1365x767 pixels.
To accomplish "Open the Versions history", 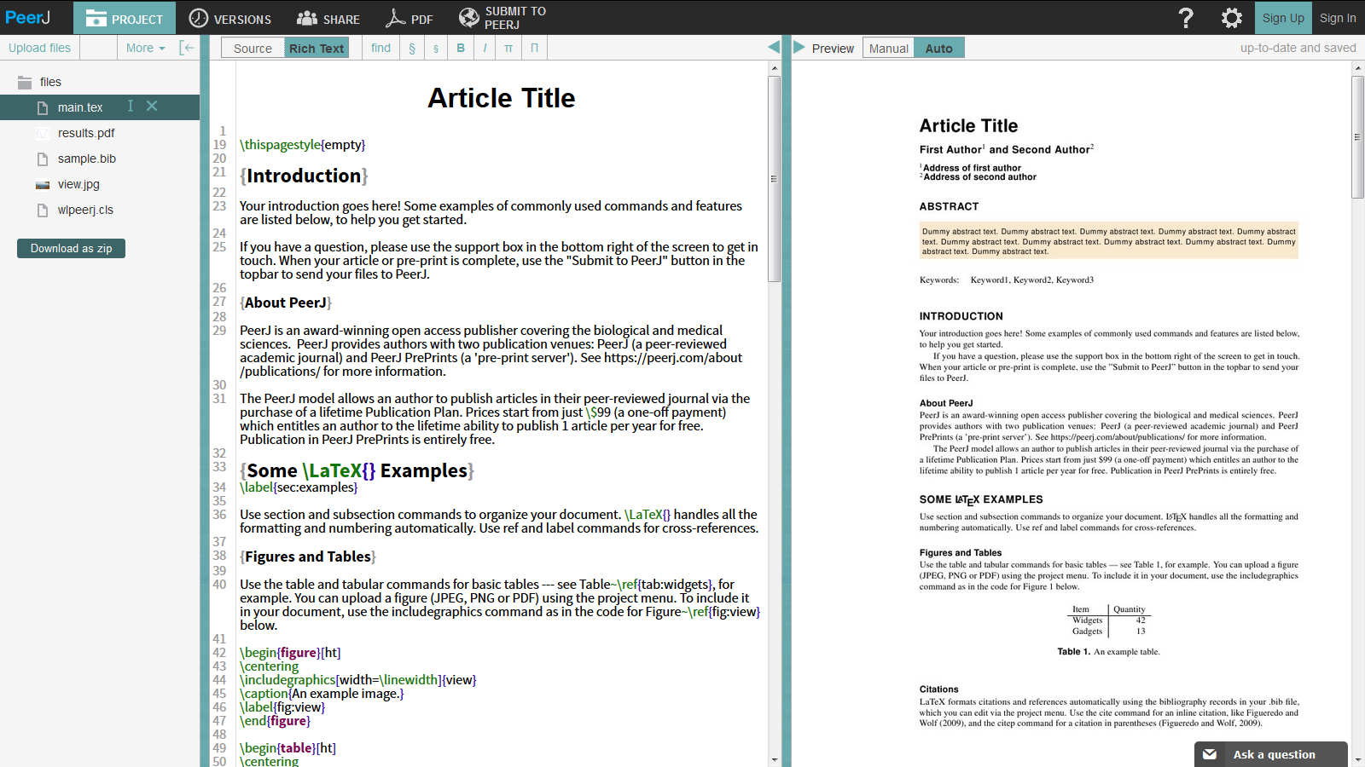I will click(229, 18).
